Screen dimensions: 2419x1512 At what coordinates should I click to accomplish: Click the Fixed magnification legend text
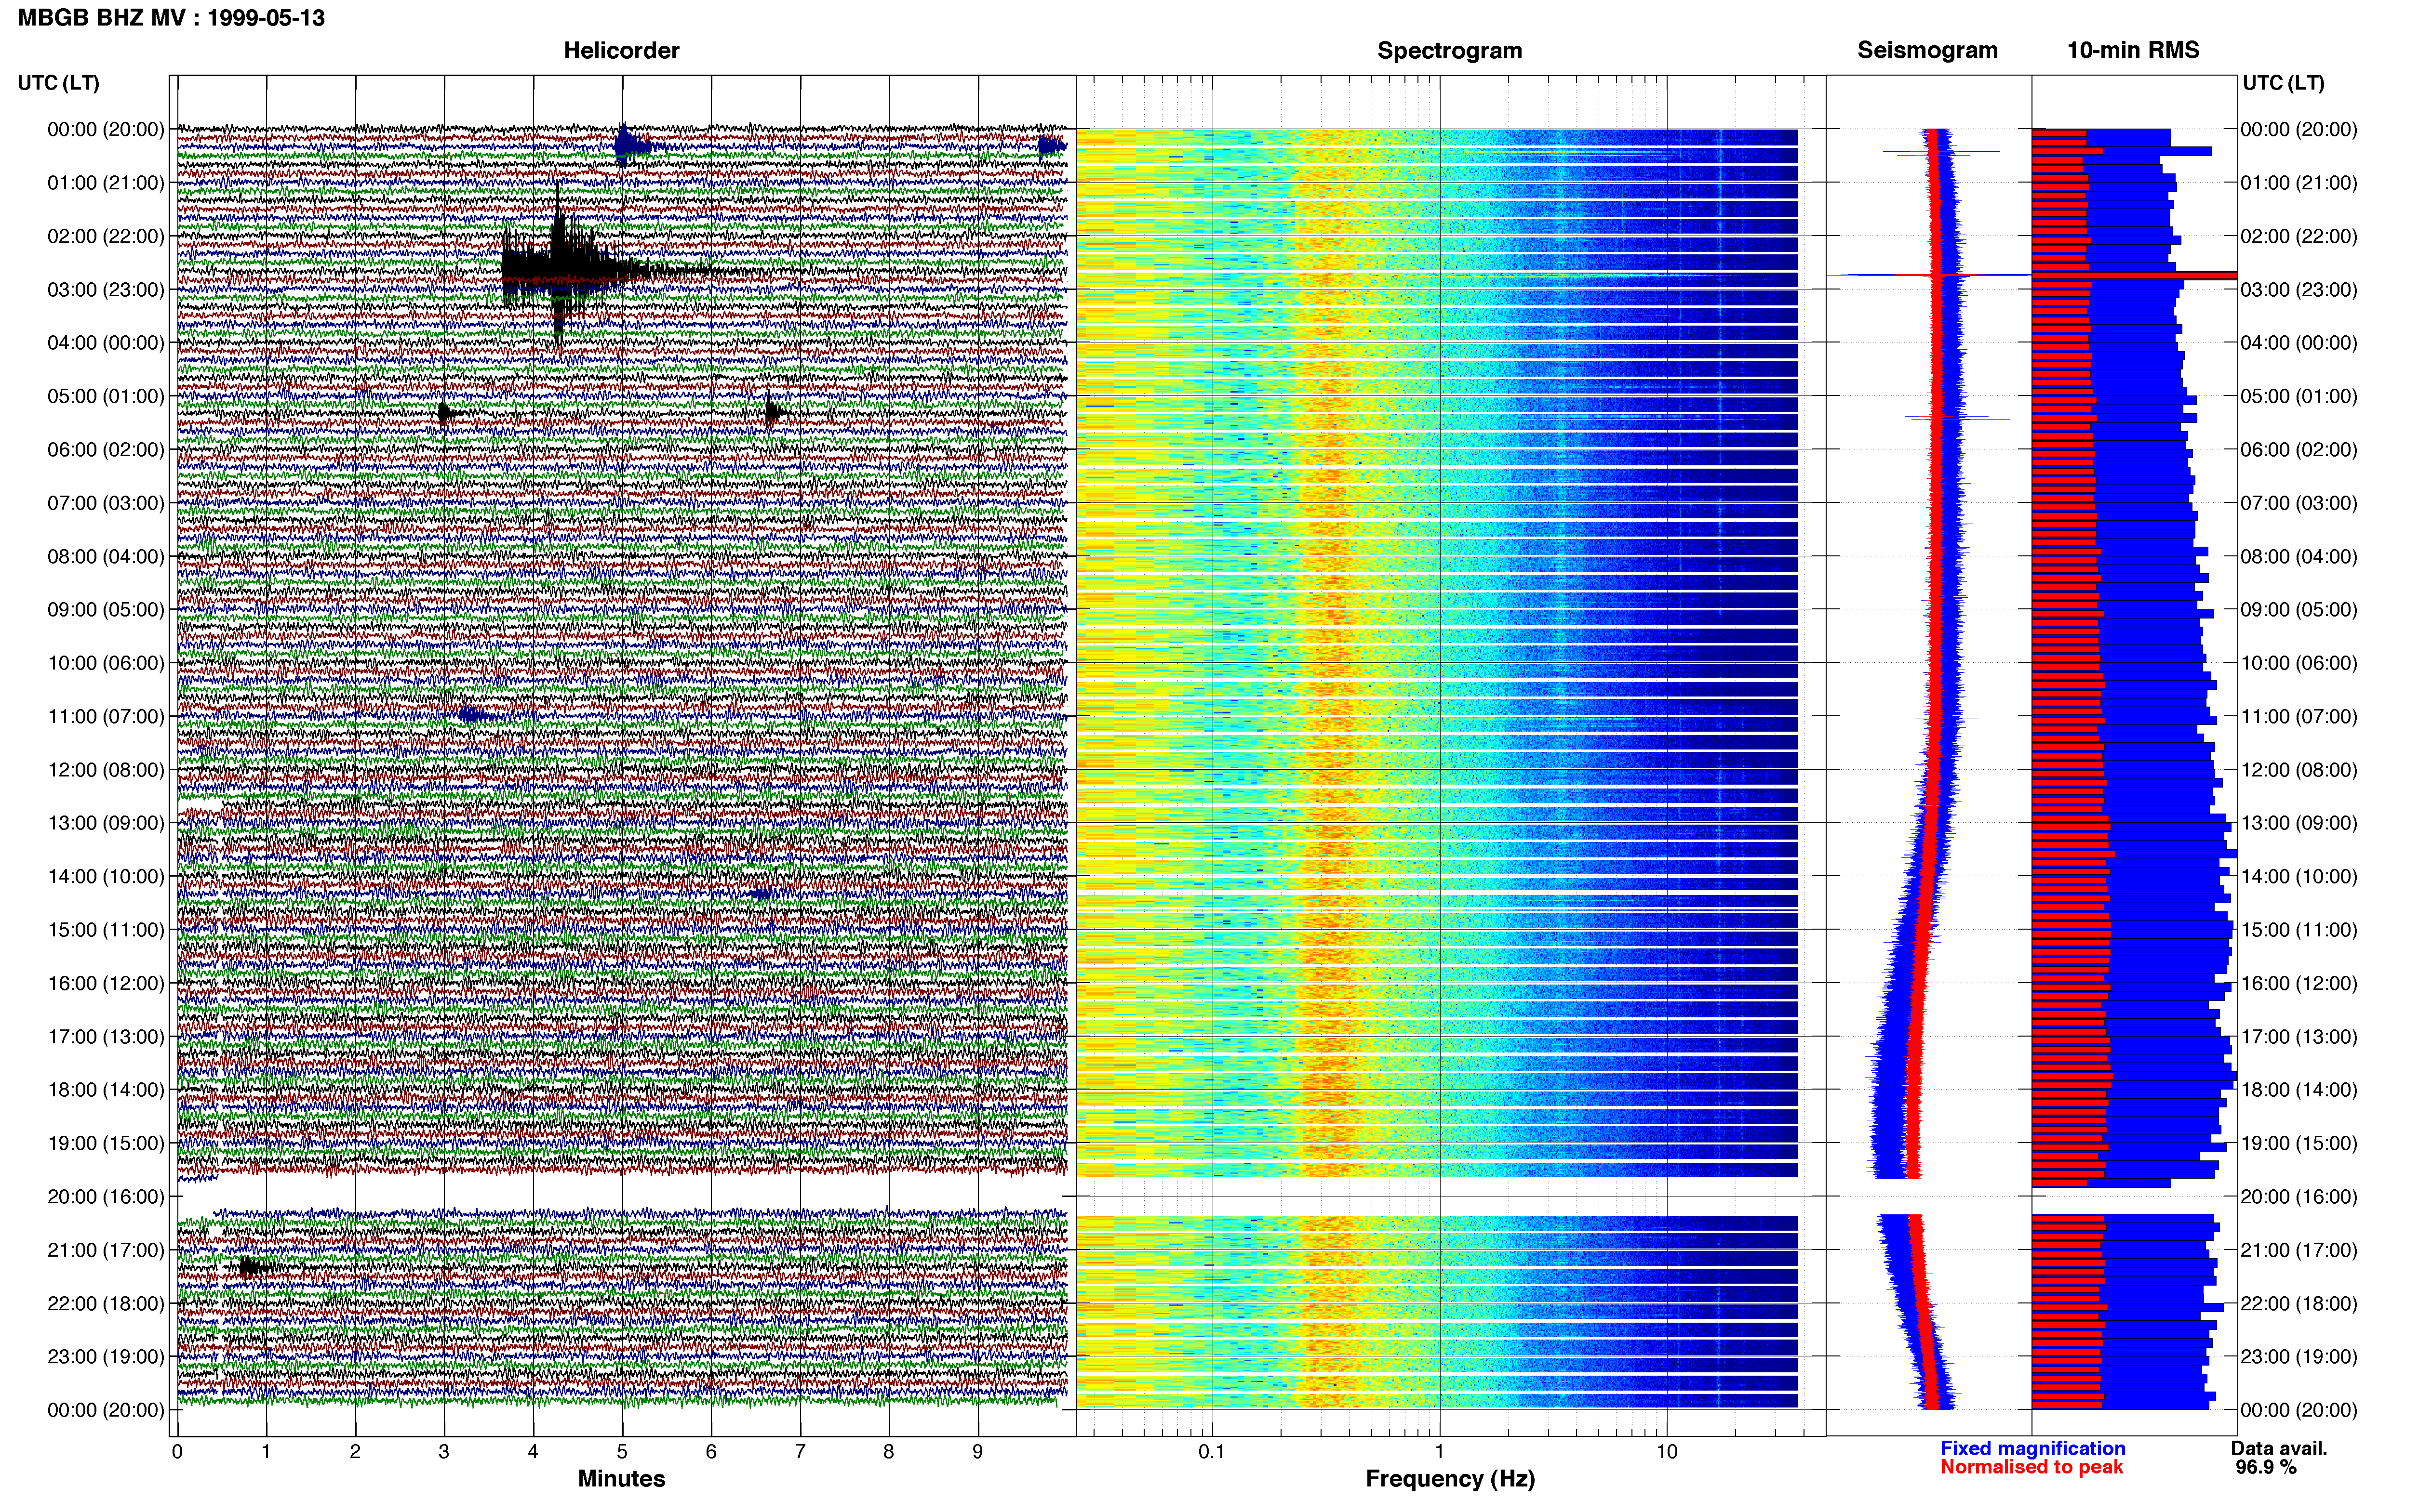[x=2032, y=1448]
